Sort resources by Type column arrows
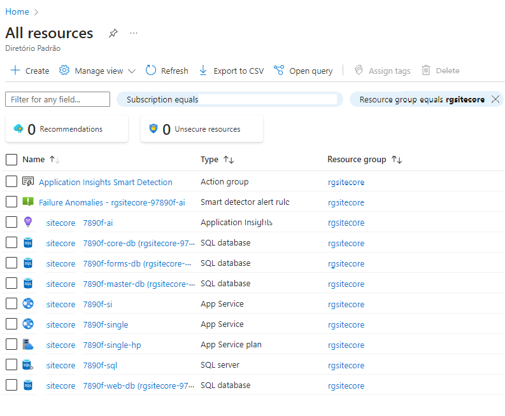The width and height of the screenshot is (505, 416). [229, 160]
